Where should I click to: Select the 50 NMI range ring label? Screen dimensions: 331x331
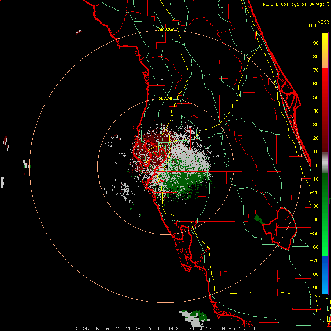[165, 98]
